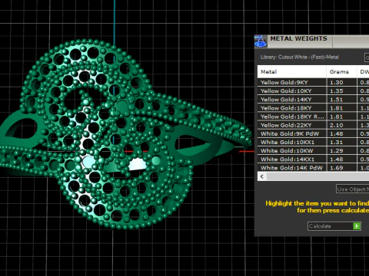
Task: Click the table's left scroll arrow
Action: click(262, 176)
